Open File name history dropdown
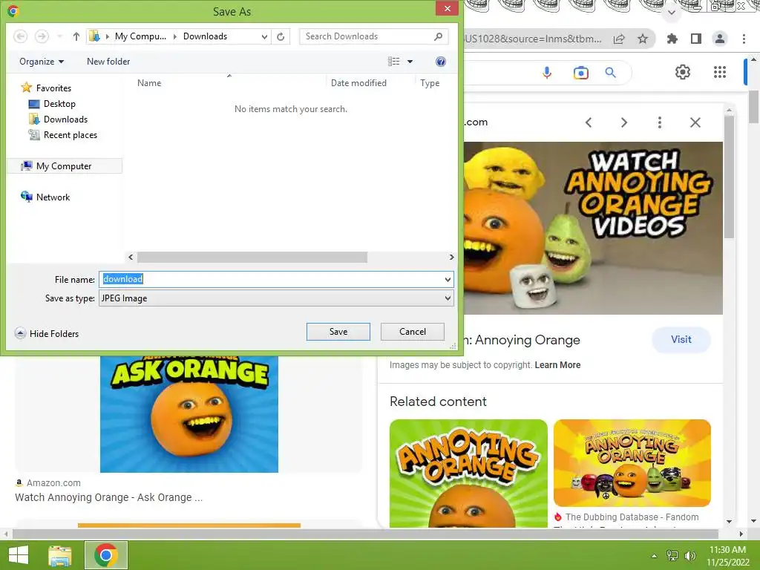 click(x=448, y=280)
